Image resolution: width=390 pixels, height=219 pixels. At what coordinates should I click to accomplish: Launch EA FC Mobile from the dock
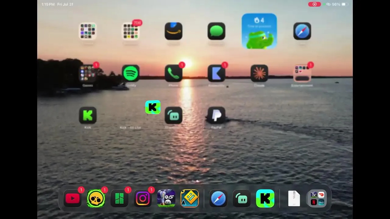point(166,199)
